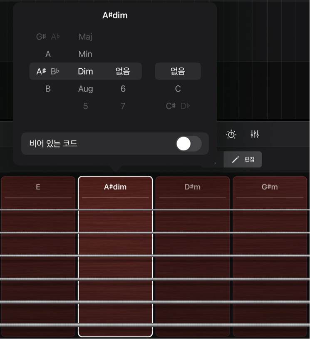The width and height of the screenshot is (310, 339).
Task: Choose the Bb enharmonic spelling
Action: tap(55, 71)
